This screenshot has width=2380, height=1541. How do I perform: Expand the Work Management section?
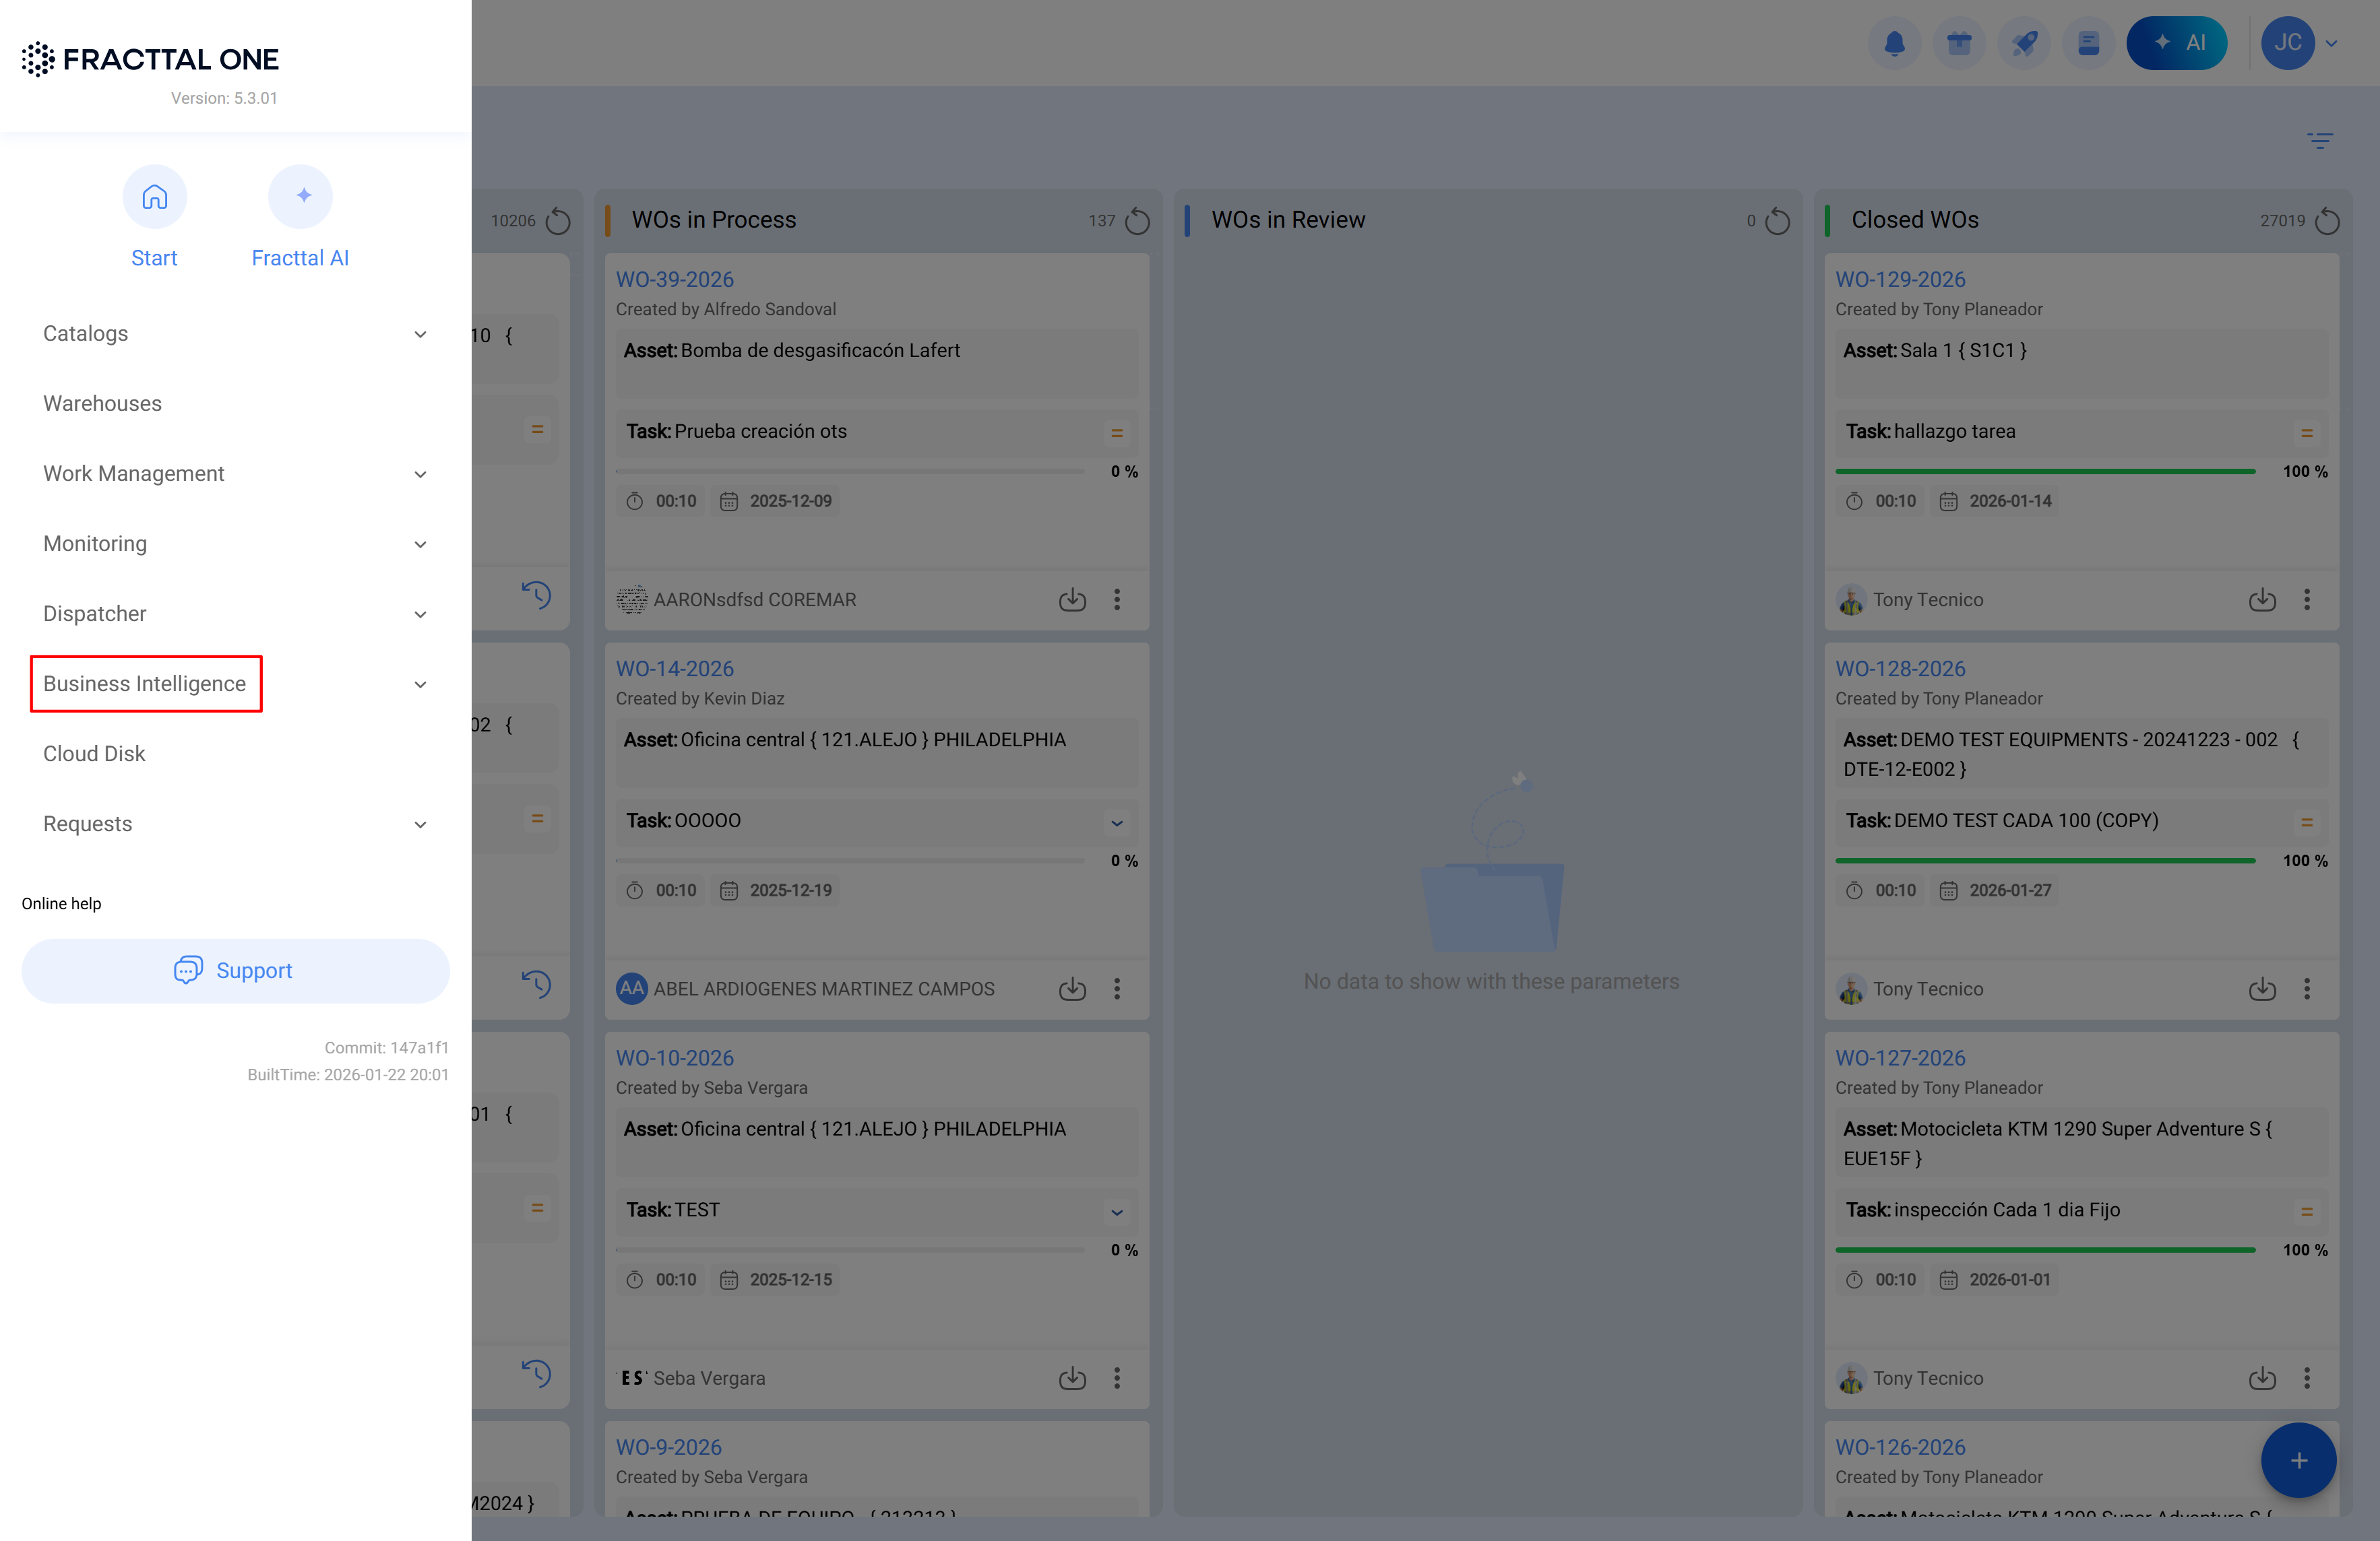420,473
